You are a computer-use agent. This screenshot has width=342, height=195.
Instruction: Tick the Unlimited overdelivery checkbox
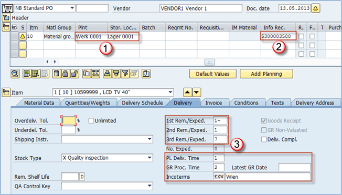[91, 121]
